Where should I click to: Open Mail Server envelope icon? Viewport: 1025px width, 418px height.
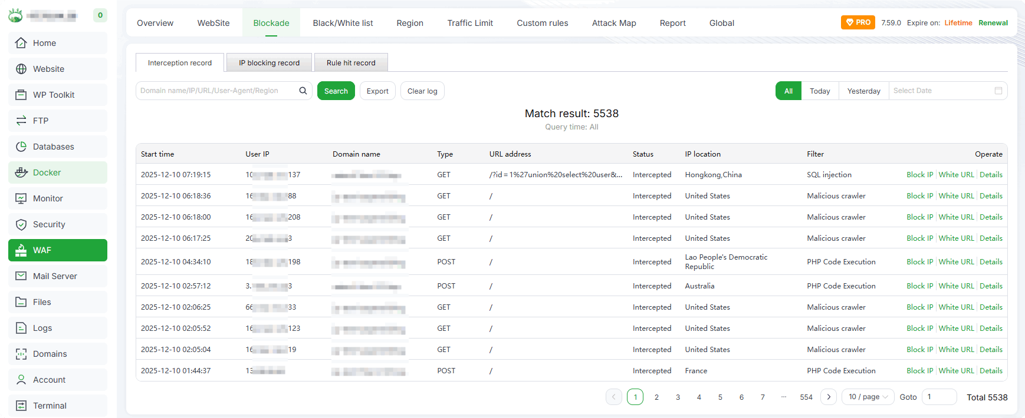[x=21, y=276]
